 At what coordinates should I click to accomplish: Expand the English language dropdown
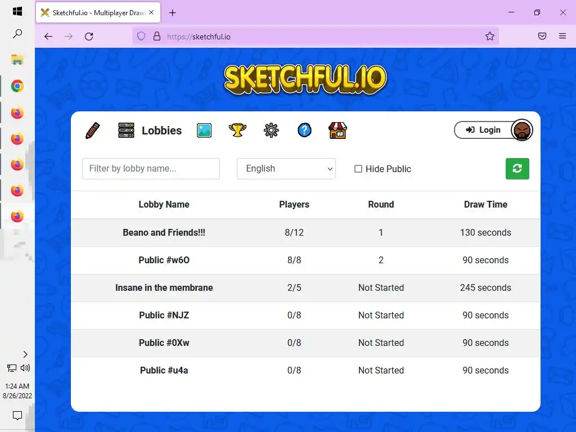pos(286,169)
